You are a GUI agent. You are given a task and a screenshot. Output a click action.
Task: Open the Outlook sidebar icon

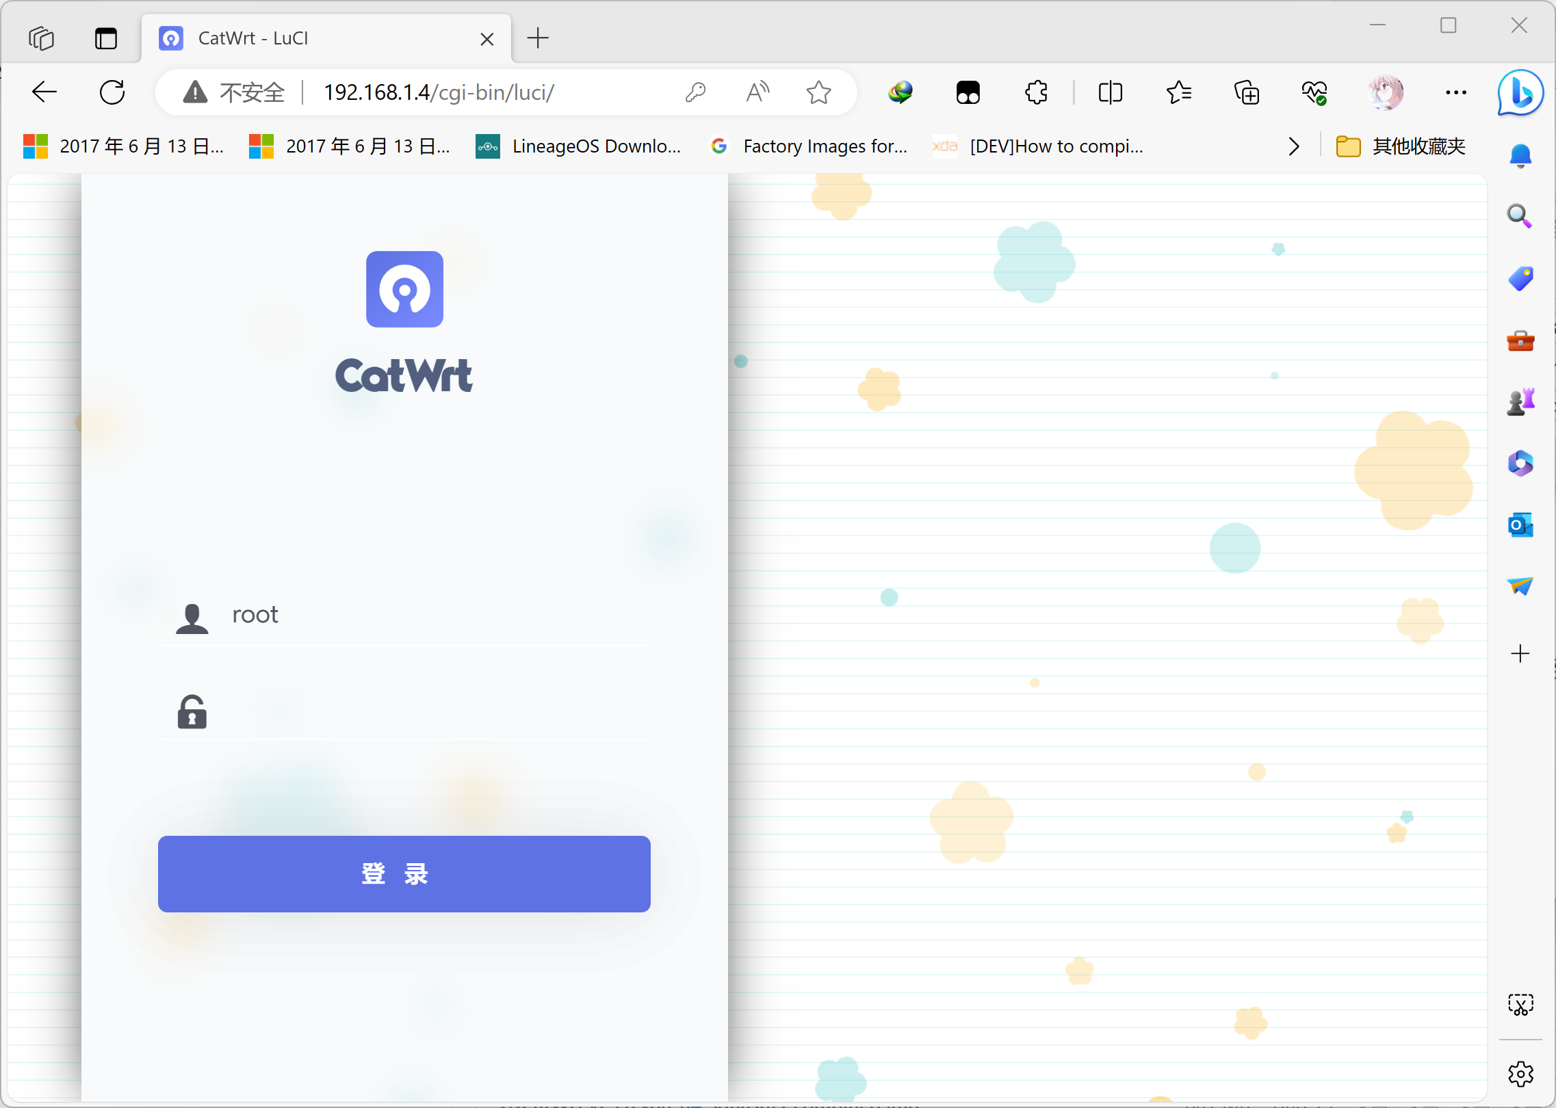coord(1520,525)
